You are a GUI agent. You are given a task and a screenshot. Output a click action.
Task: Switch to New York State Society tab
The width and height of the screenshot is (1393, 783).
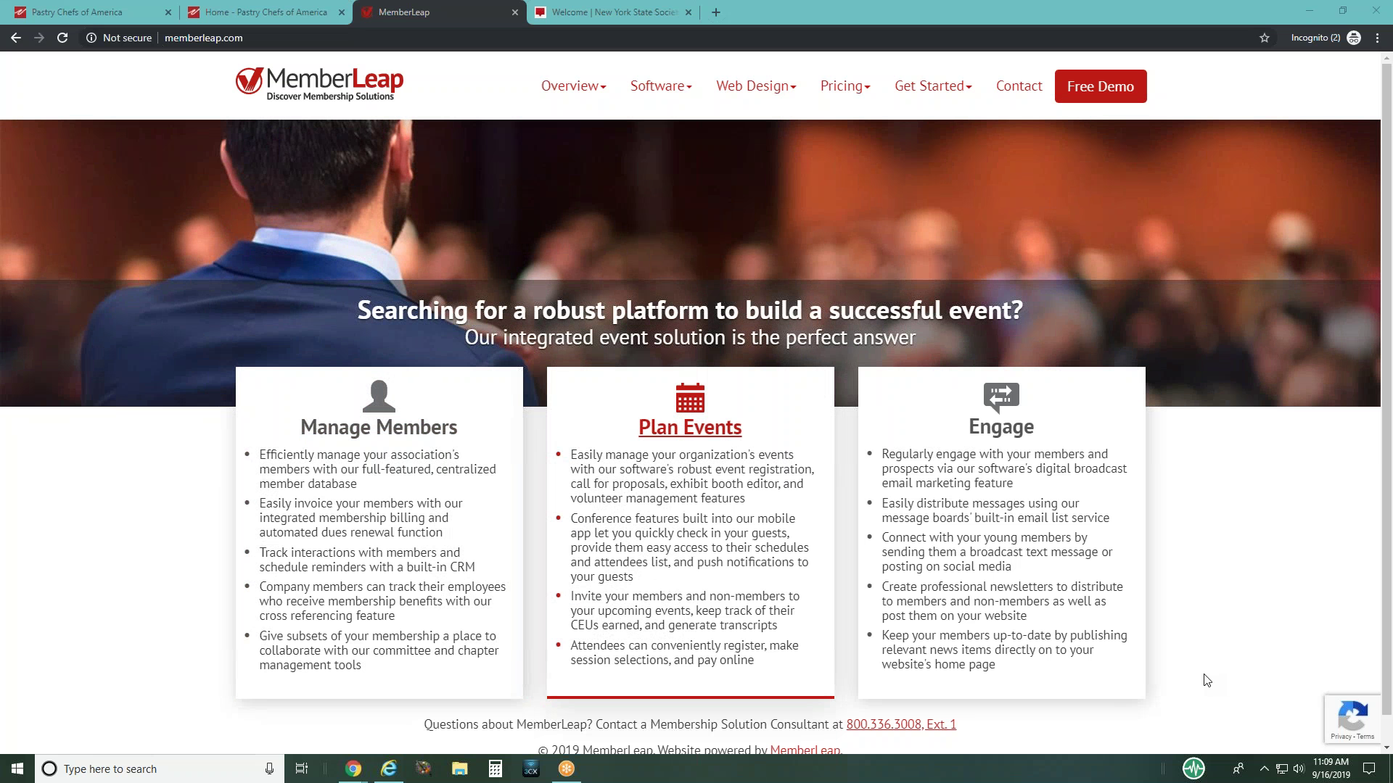click(615, 12)
